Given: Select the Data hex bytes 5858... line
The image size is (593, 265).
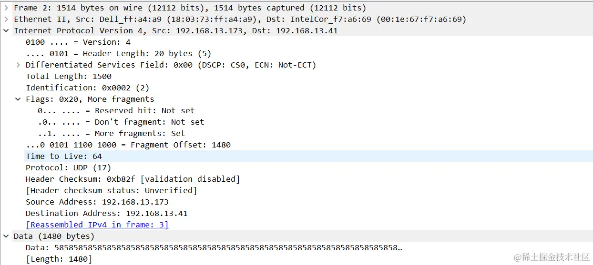Looking at the screenshot, I should click(x=214, y=247).
